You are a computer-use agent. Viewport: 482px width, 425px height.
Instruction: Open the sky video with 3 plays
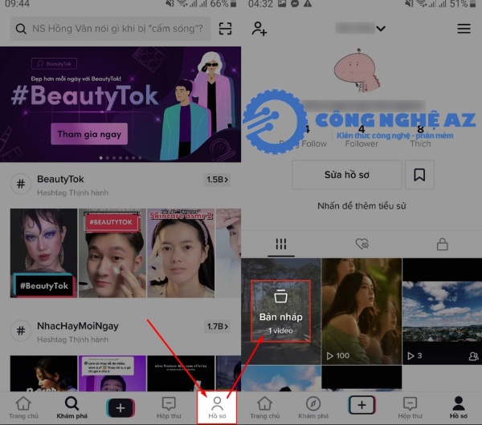click(442, 311)
